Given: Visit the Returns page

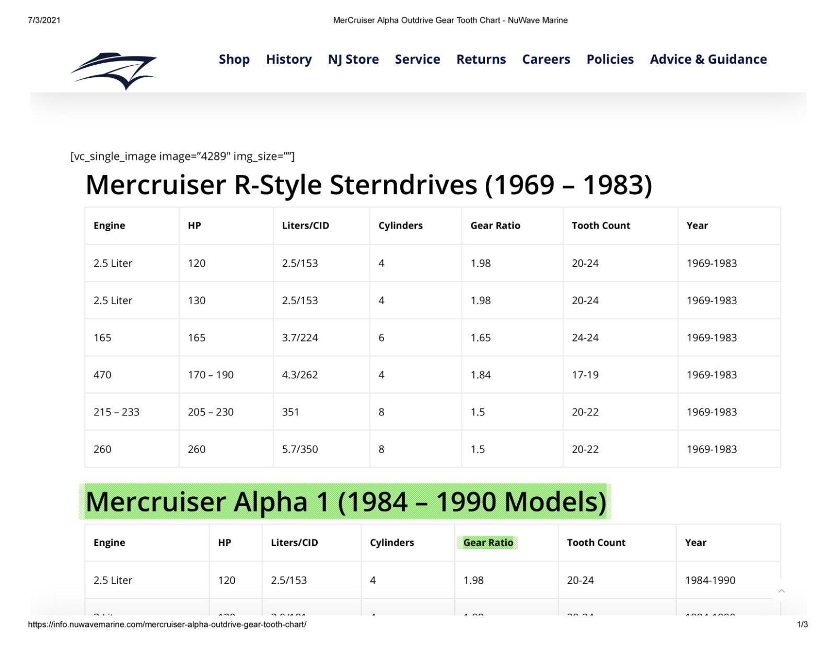Looking at the screenshot, I should 481,59.
